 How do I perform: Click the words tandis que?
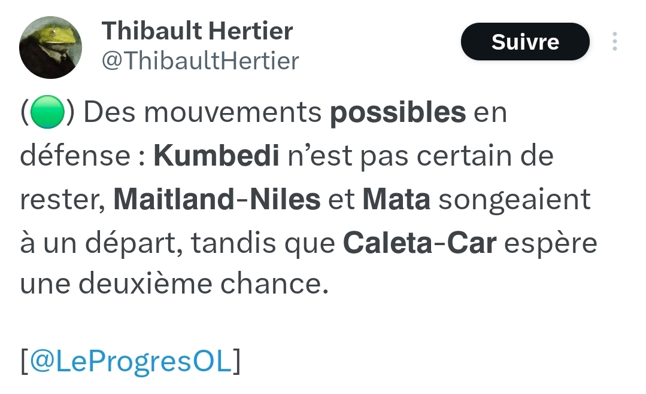tap(263, 243)
